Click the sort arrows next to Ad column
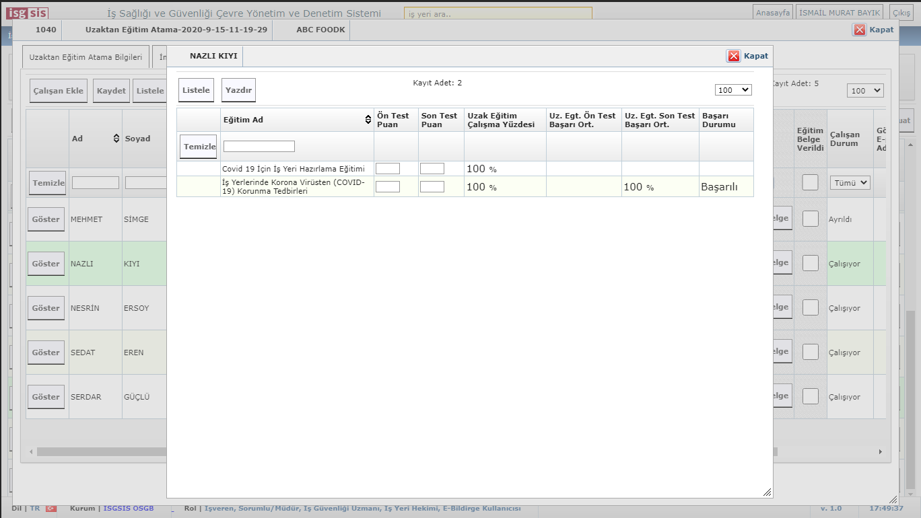This screenshot has height=518, width=921. (x=116, y=139)
